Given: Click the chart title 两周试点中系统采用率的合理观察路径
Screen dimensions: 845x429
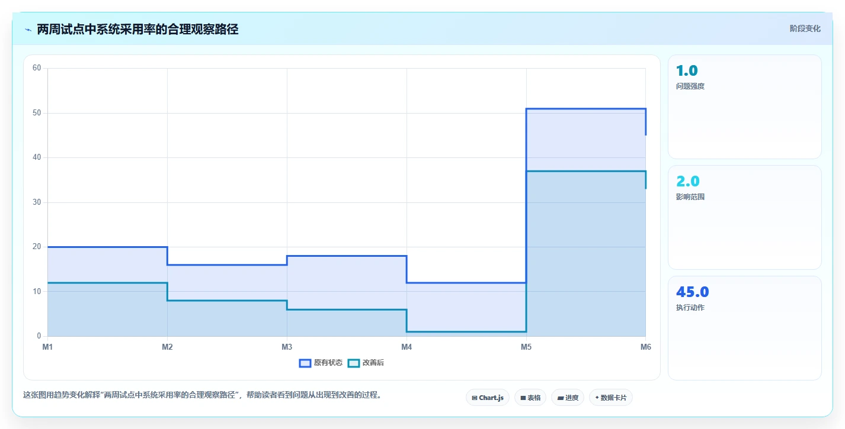Looking at the screenshot, I should [137, 29].
